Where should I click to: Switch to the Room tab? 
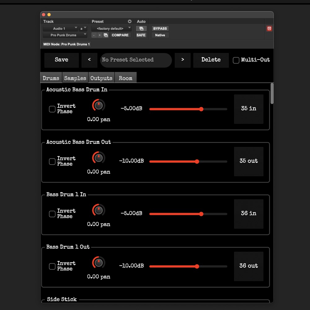coord(125,78)
